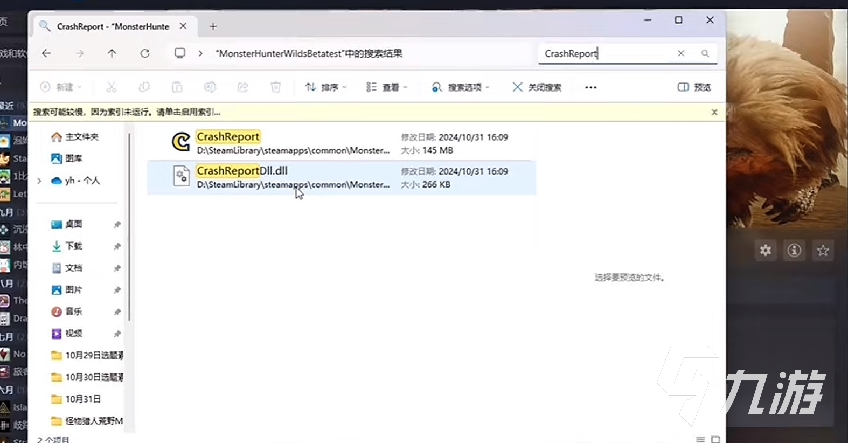Click the Delete trash icon
The image size is (848, 443).
click(275, 87)
